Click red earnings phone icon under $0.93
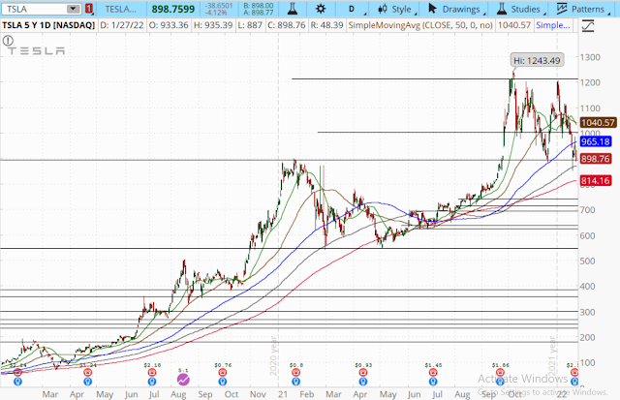The image size is (620, 400). pos(362,372)
